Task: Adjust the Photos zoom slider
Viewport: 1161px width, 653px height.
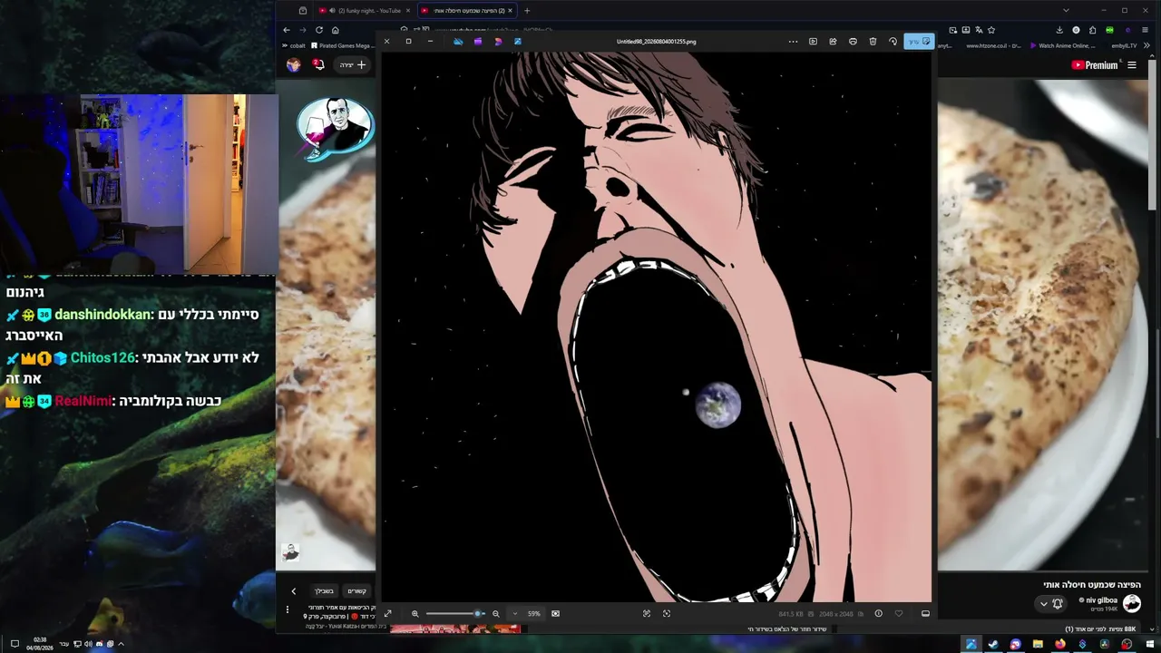Action: click(454, 614)
